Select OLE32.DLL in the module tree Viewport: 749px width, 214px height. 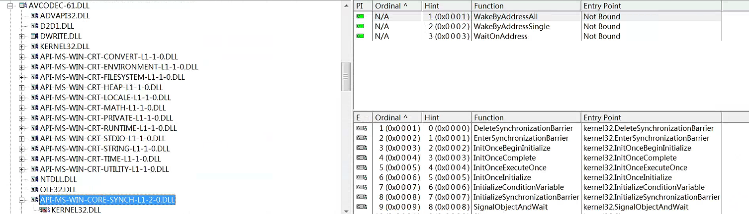coord(58,189)
